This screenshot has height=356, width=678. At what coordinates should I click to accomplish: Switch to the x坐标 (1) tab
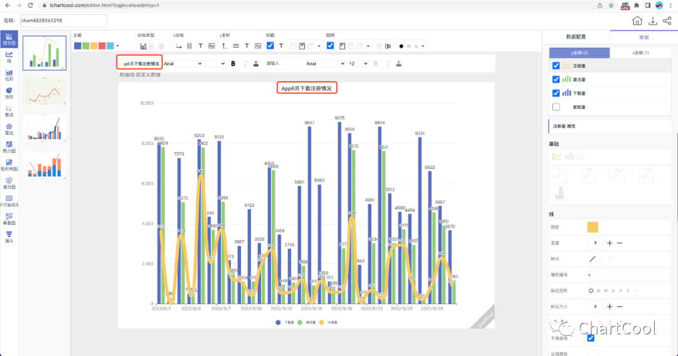pos(640,53)
